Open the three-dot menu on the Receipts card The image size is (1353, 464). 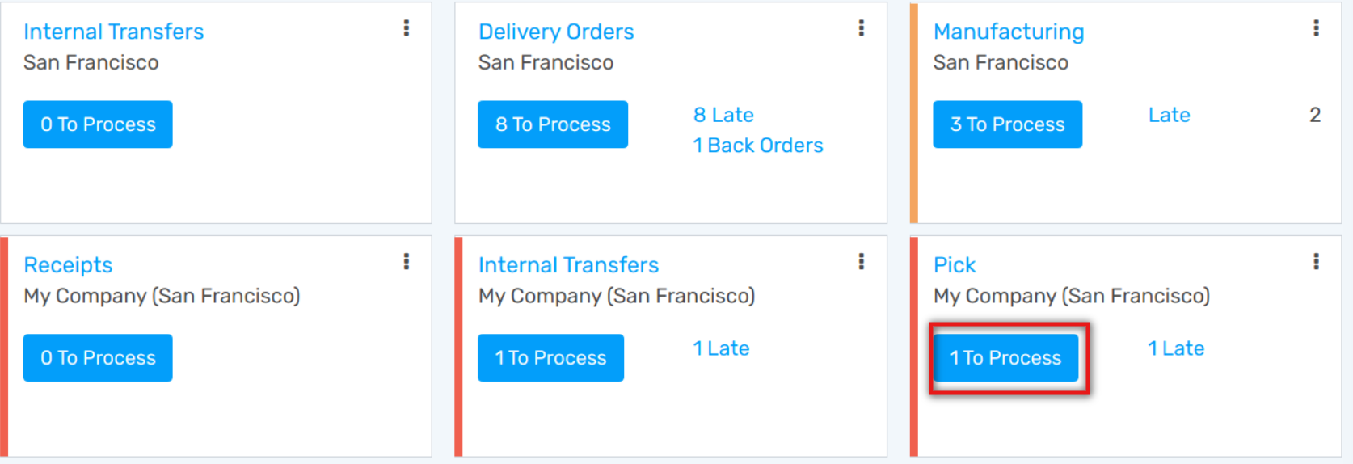[x=407, y=261]
